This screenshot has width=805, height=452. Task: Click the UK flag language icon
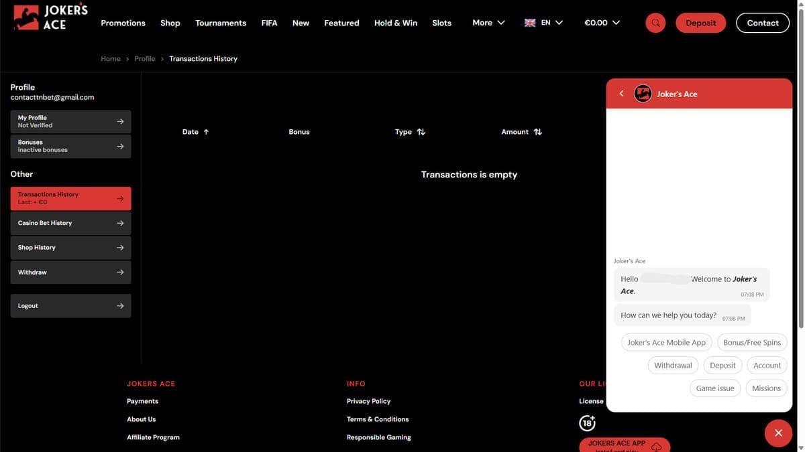click(530, 23)
